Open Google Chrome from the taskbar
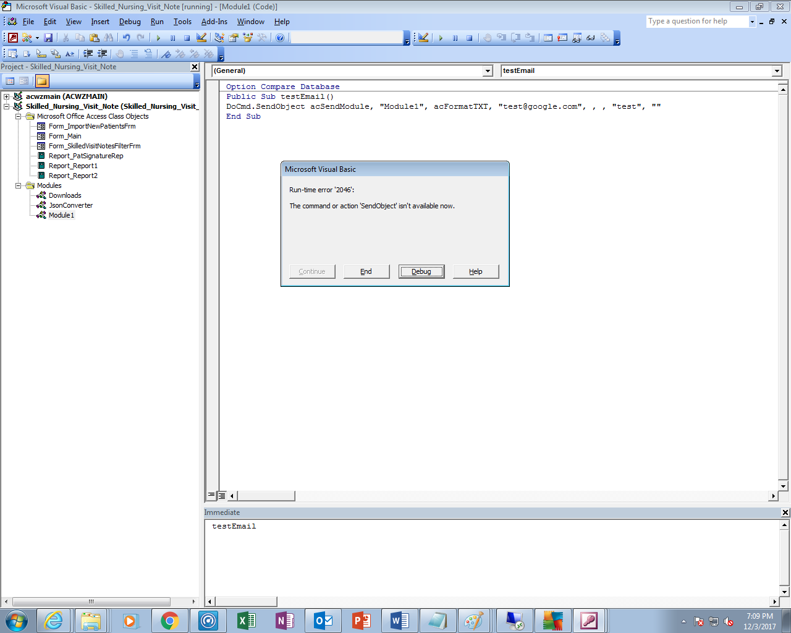The height and width of the screenshot is (633, 791). pos(170,621)
